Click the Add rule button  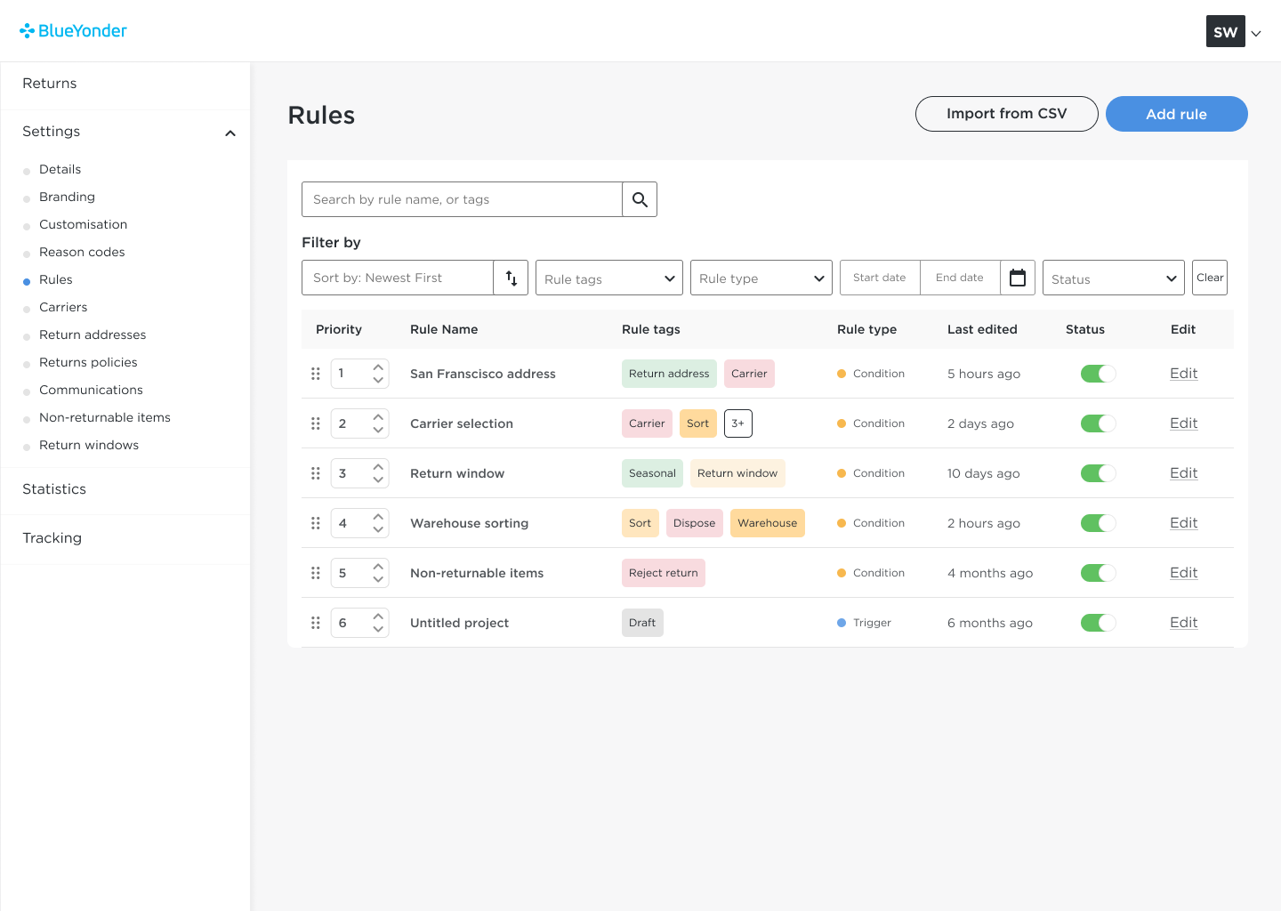(1177, 114)
